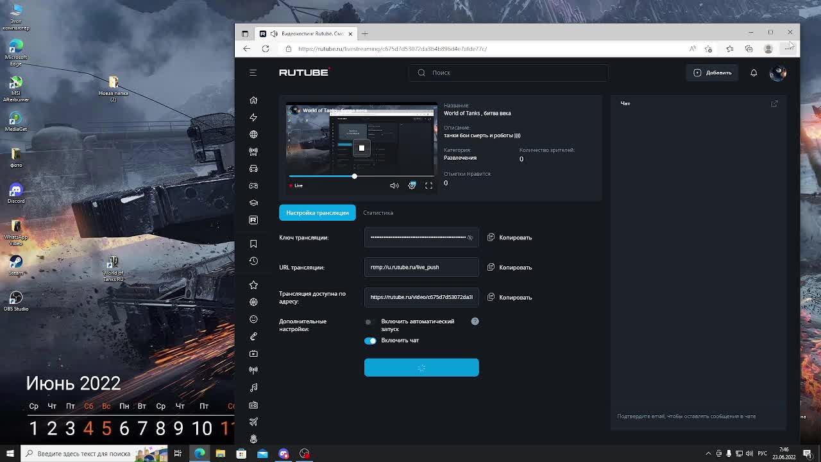
Task: Refresh the browser page
Action: click(266, 49)
